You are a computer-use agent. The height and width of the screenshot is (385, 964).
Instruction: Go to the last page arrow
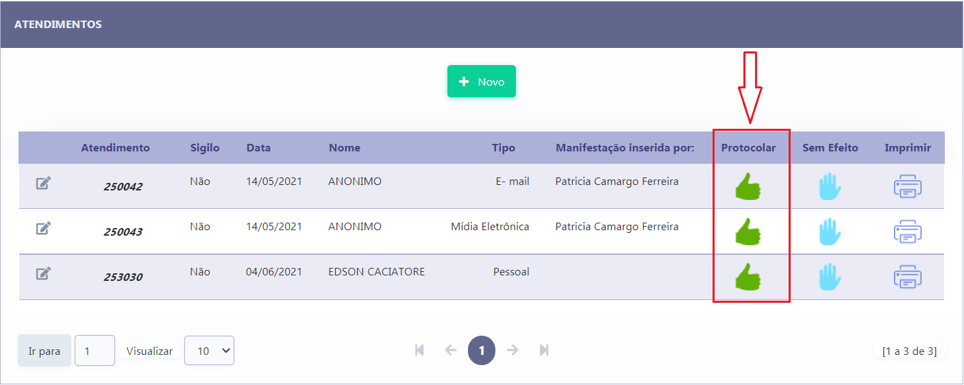pos(544,350)
